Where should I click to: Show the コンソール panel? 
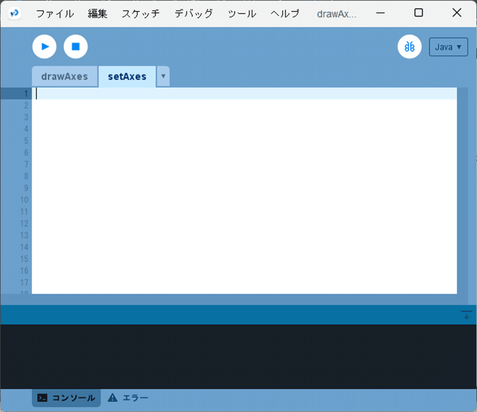(x=66, y=398)
